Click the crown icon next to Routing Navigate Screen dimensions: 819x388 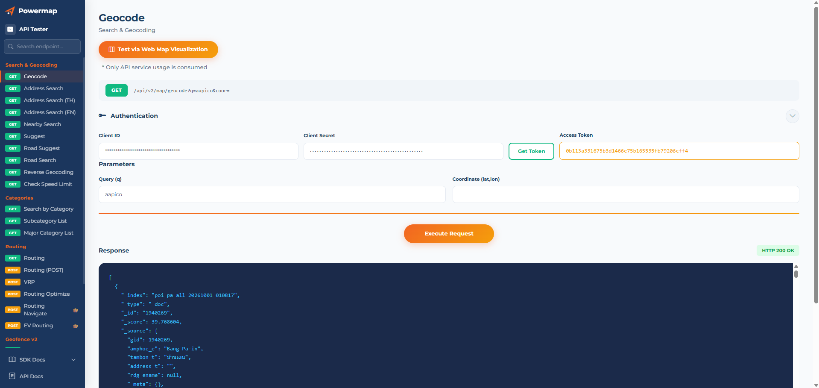76,310
